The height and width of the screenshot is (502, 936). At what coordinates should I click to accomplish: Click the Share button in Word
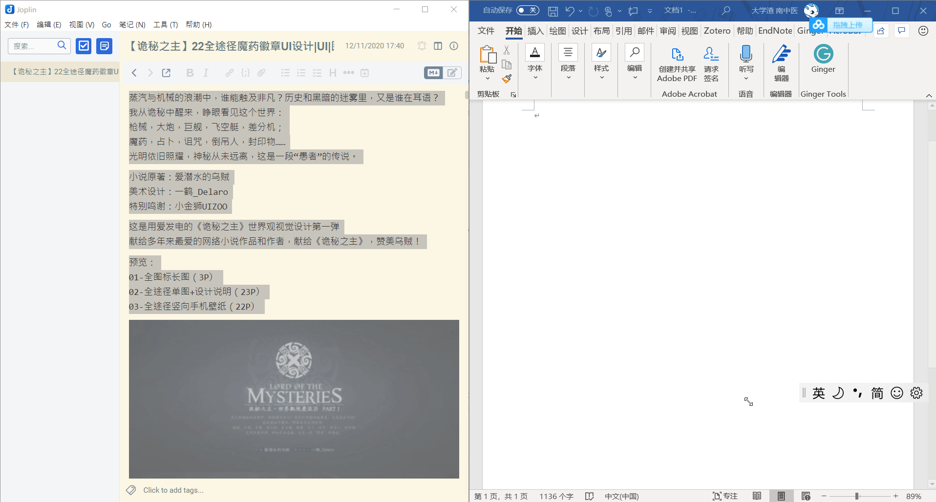[x=881, y=31]
